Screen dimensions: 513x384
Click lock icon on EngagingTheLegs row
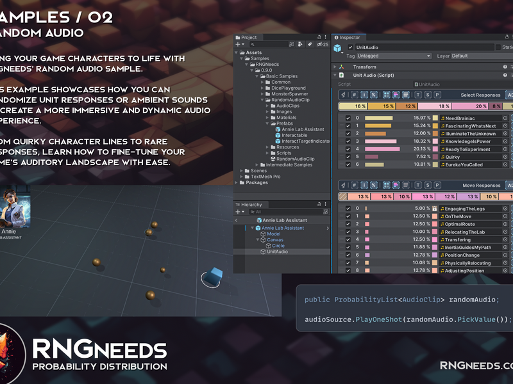click(435, 209)
